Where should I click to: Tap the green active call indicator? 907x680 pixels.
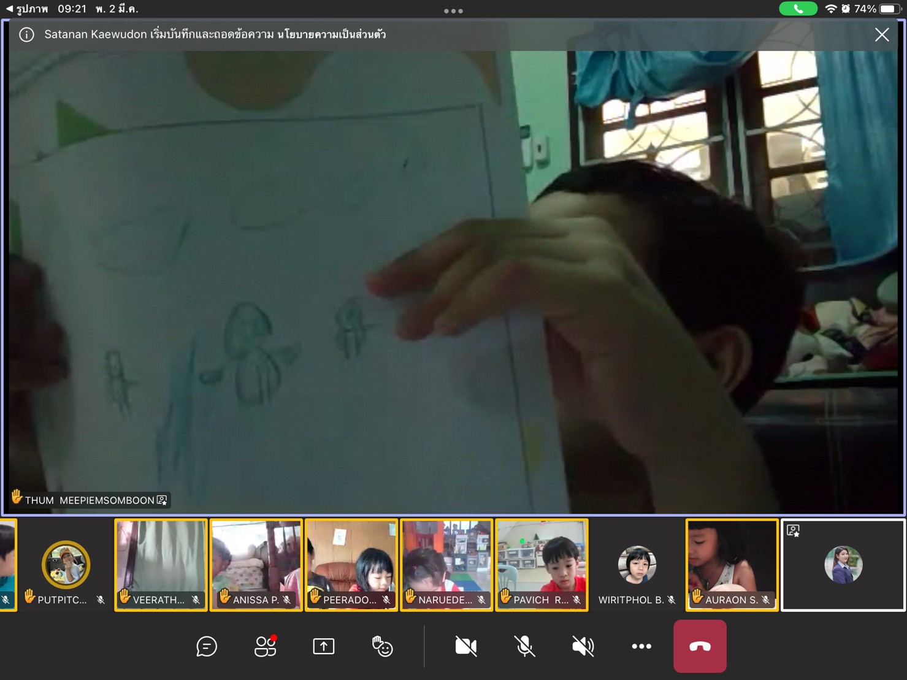[x=798, y=9]
